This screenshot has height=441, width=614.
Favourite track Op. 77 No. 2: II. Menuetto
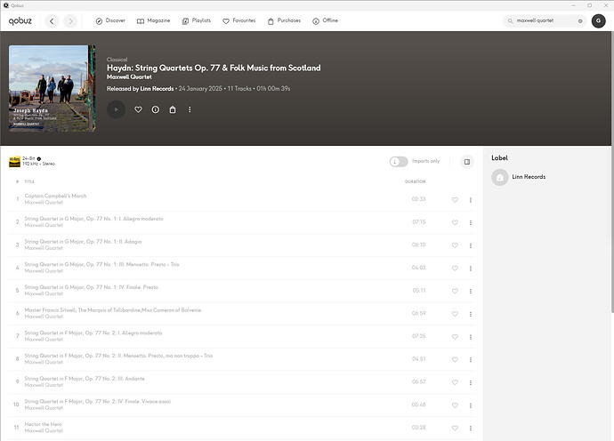pyautogui.click(x=455, y=359)
